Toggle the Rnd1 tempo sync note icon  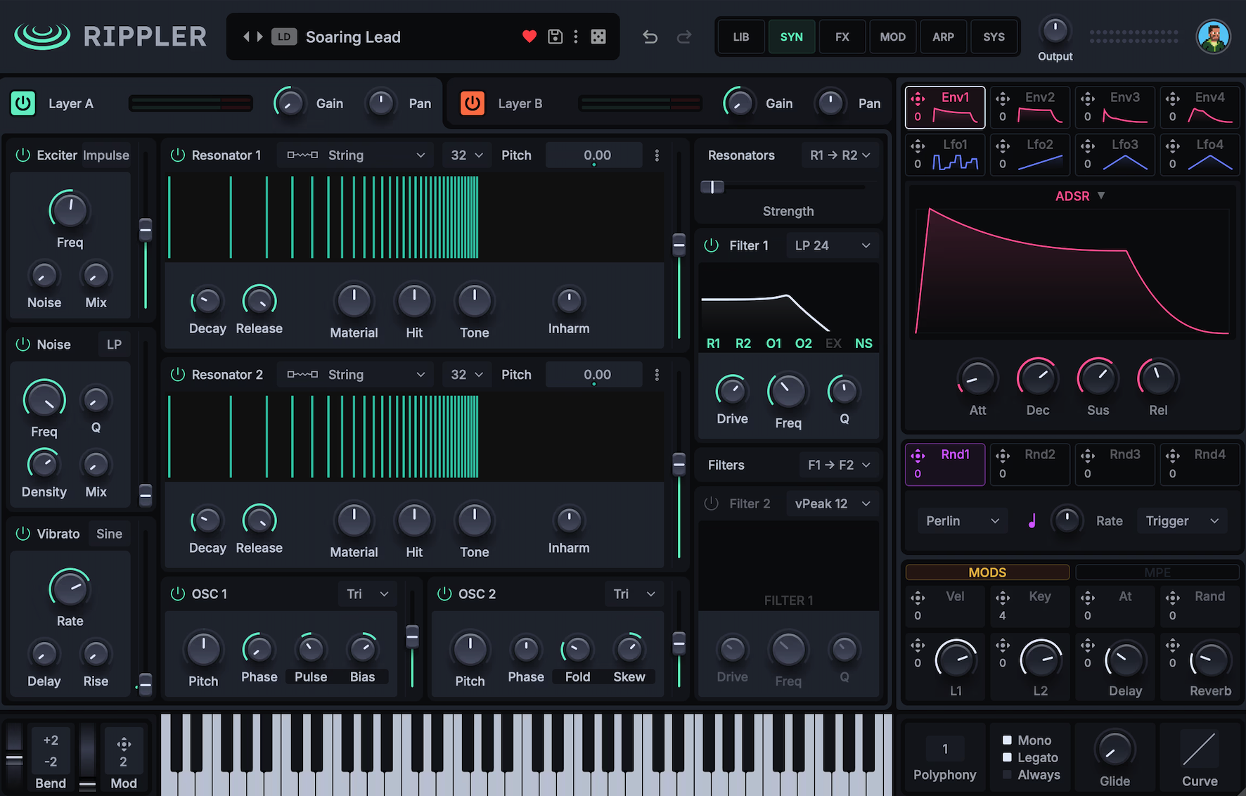[1032, 521]
